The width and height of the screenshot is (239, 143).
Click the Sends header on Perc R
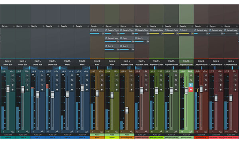(79, 26)
